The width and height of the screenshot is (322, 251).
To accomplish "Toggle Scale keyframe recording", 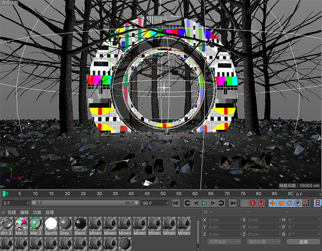I will 281,203.
